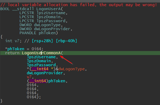Click the *phToken assignment statement
The width and height of the screenshot is (160, 105).
coord(24,49)
